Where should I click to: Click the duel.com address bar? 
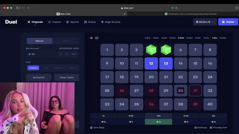[127, 8]
